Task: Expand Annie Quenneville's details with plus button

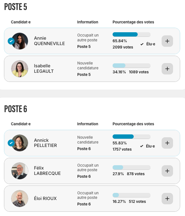Action: click(x=167, y=41)
